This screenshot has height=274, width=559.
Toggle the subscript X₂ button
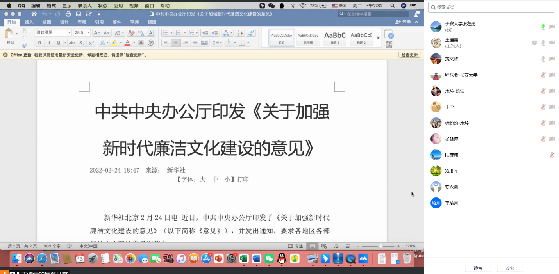(82, 43)
